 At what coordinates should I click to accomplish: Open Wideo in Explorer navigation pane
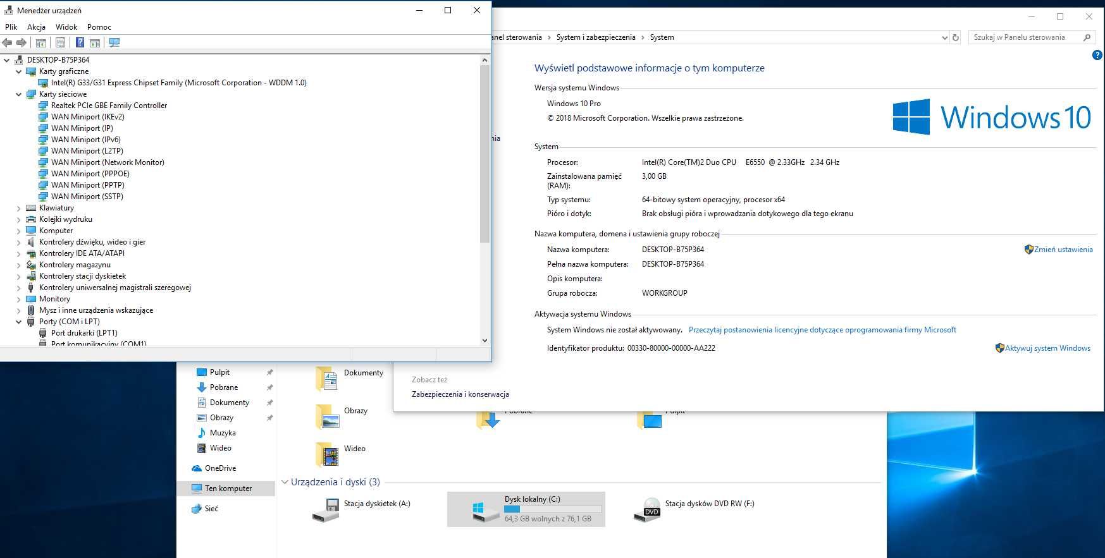click(x=220, y=448)
